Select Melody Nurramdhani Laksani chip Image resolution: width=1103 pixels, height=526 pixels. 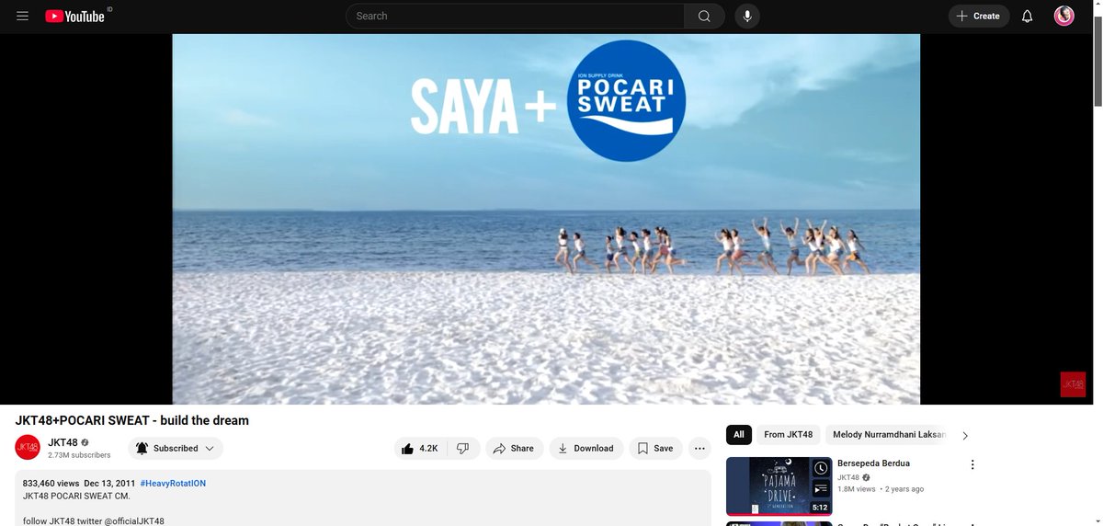(890, 435)
